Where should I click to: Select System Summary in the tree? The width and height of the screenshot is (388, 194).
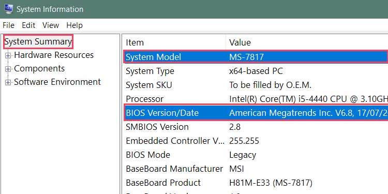click(38, 41)
